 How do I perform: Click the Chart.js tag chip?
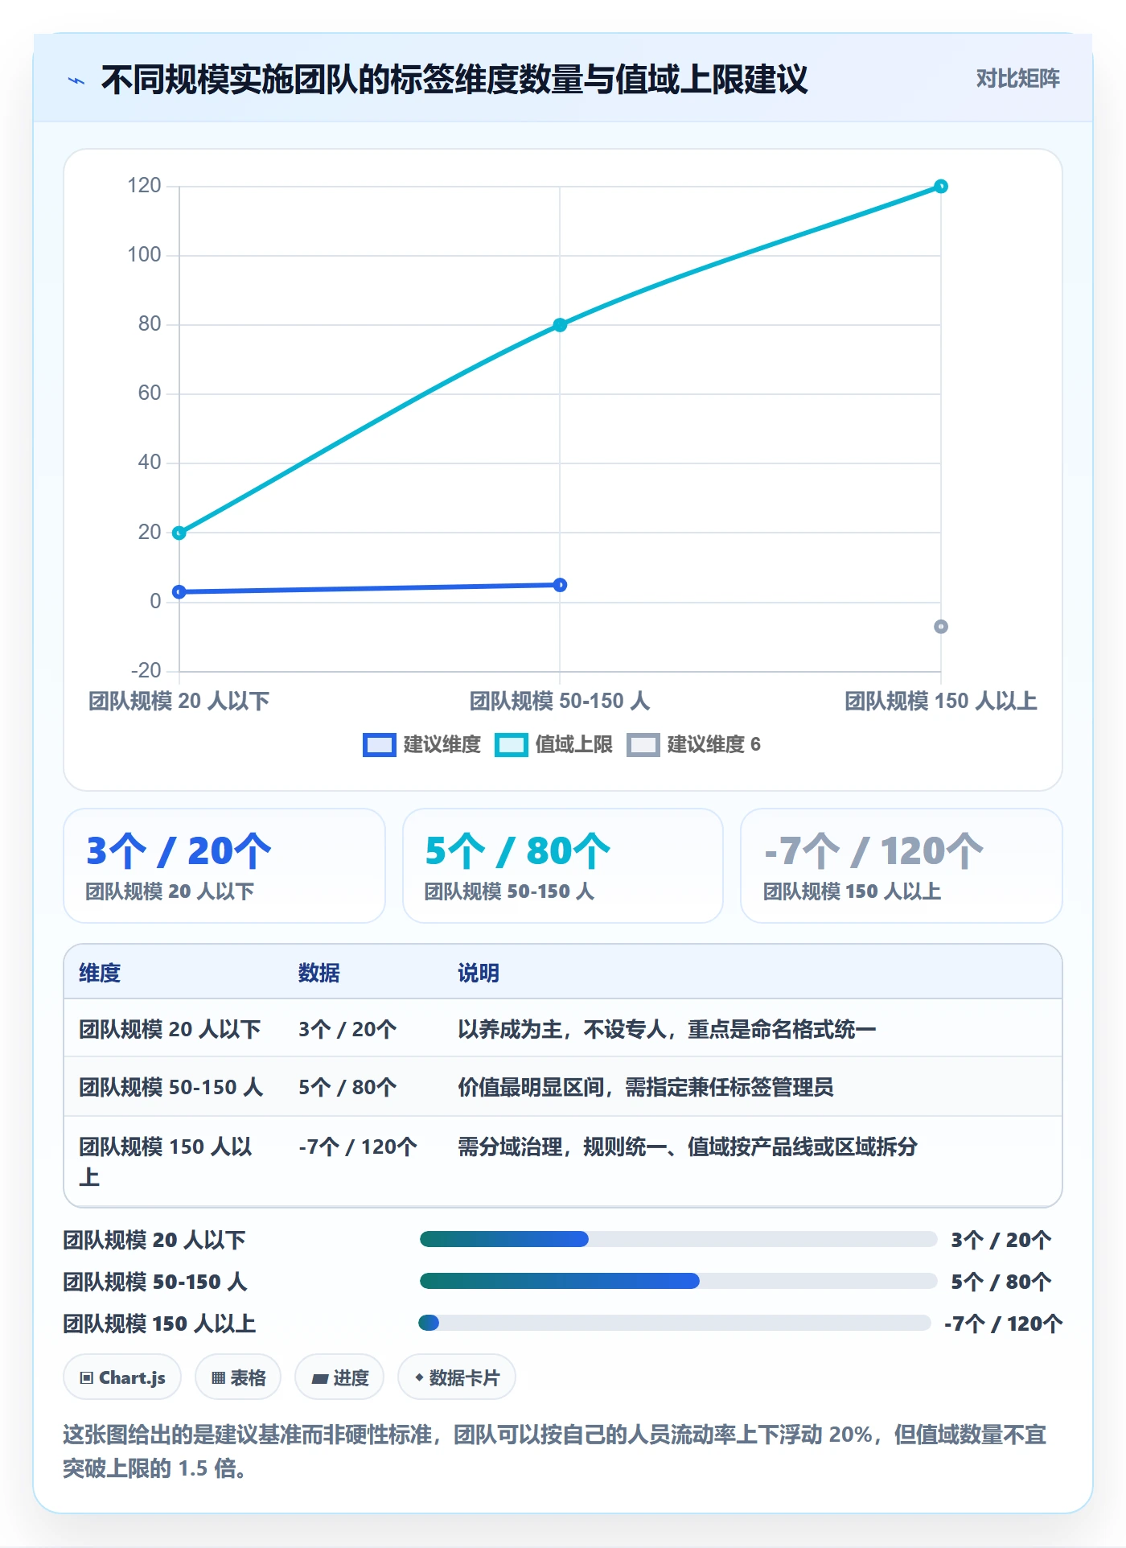pyautogui.click(x=122, y=1377)
